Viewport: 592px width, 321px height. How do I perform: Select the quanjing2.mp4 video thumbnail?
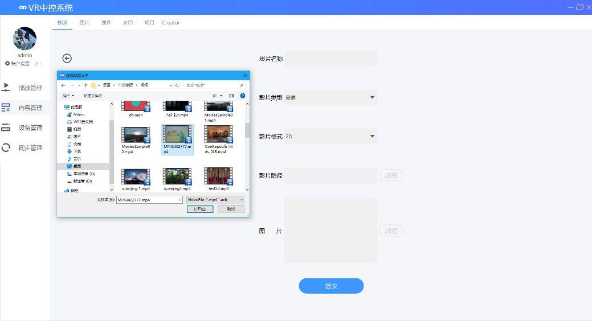coord(177,178)
